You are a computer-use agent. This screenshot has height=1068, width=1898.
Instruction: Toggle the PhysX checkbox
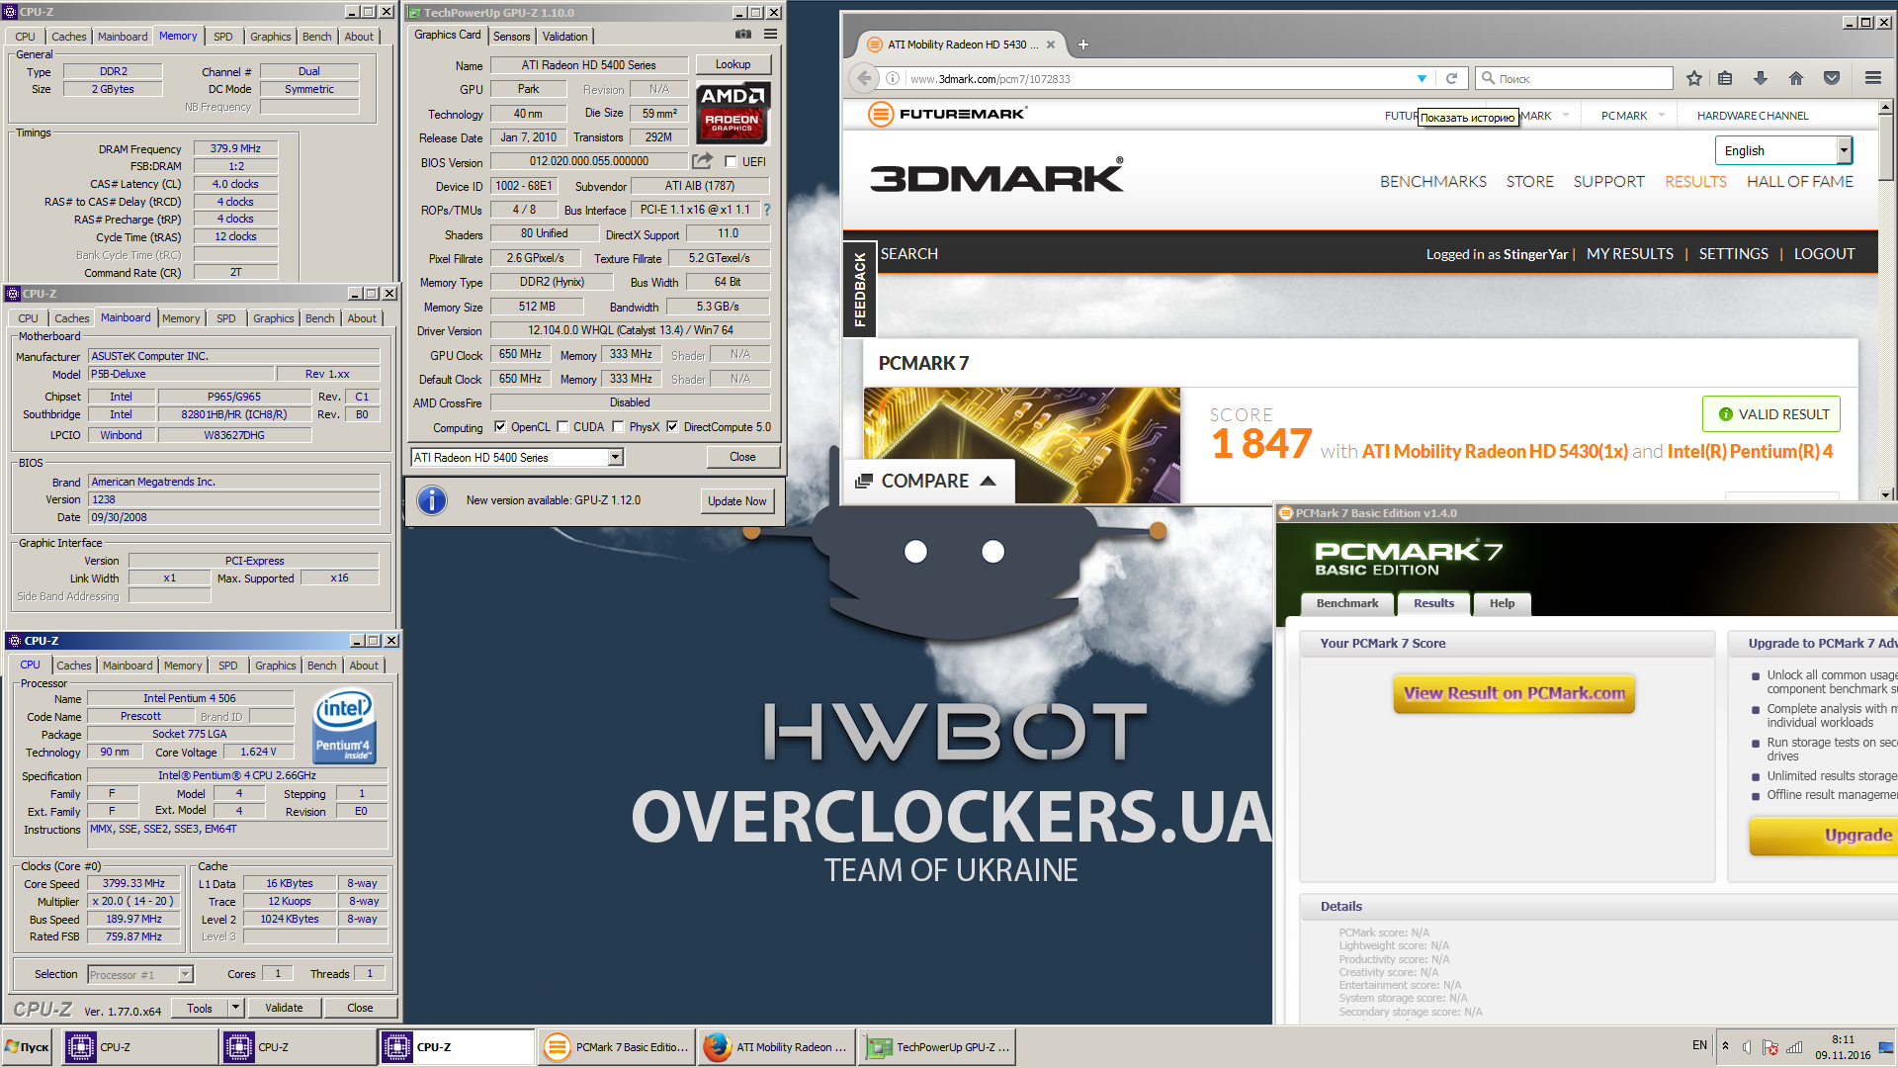(x=618, y=427)
